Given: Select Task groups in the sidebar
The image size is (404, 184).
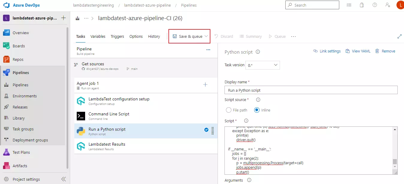Looking at the screenshot, I should [22, 129].
